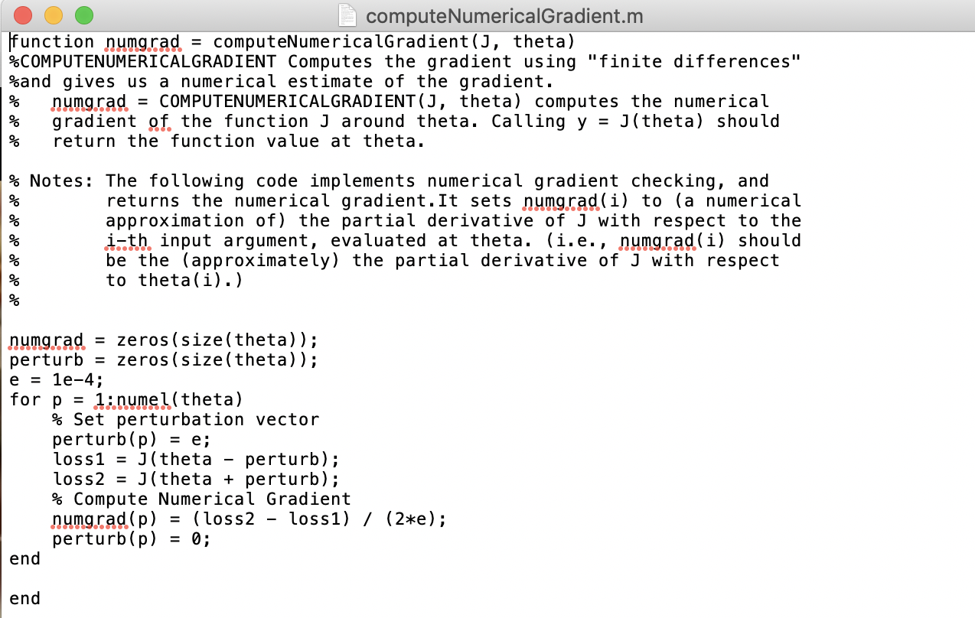Click the final "end" keyword at bottom
Image resolution: width=975 pixels, height=618 pixels.
click(24, 598)
